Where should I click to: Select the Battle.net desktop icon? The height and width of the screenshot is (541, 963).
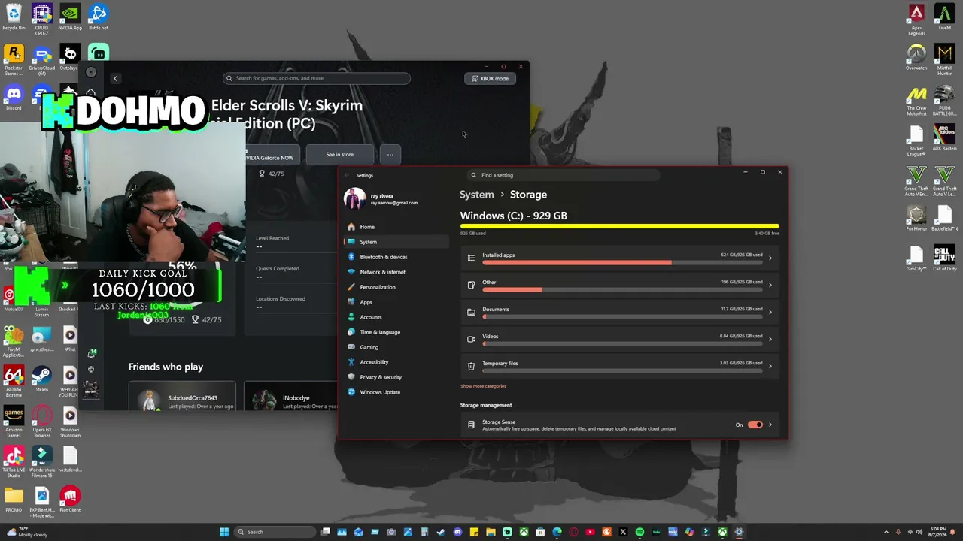coord(98,18)
